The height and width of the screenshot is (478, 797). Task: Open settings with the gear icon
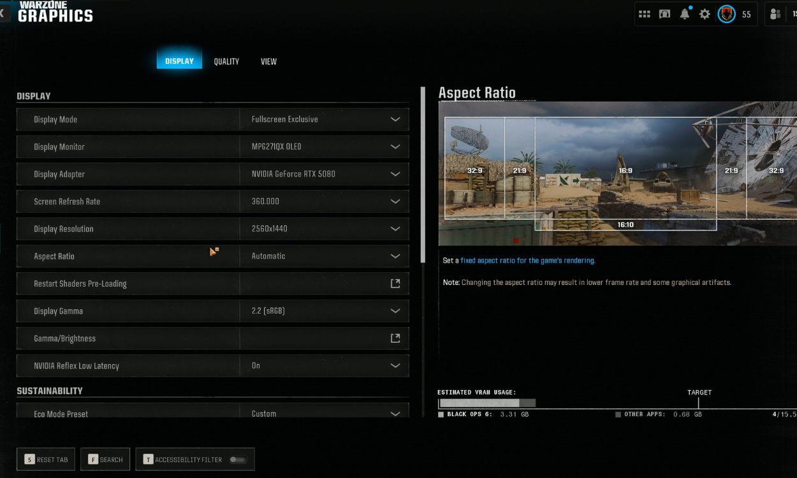[x=704, y=13]
